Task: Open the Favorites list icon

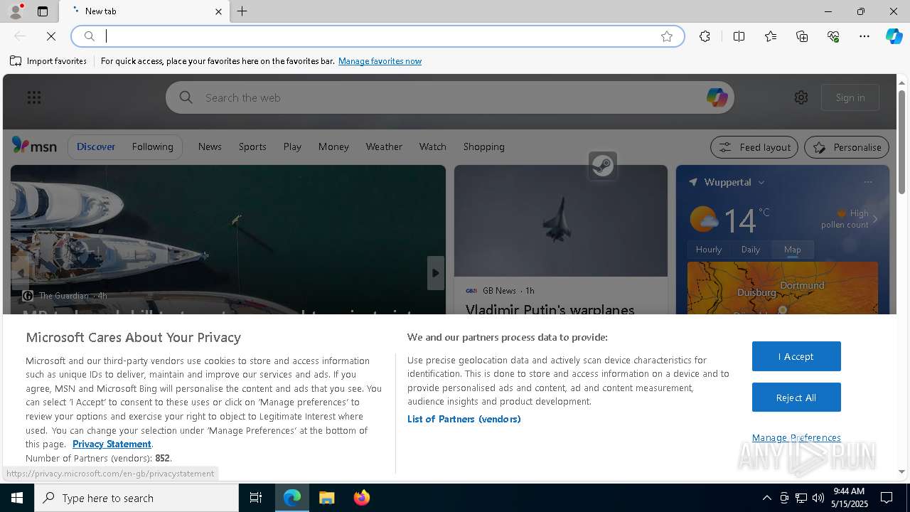Action: click(x=771, y=36)
